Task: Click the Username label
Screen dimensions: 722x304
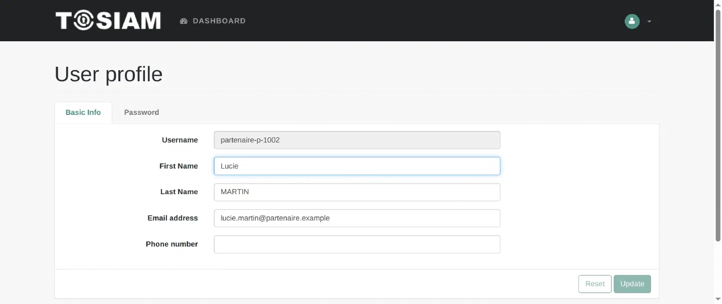Action: pyautogui.click(x=180, y=140)
